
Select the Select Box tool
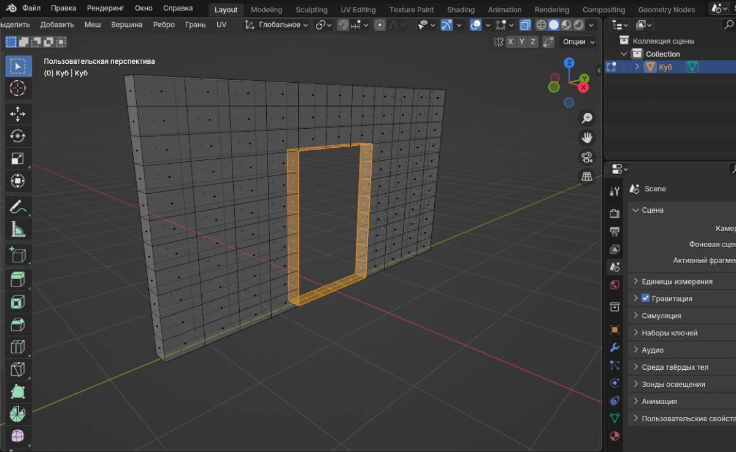[x=18, y=66]
